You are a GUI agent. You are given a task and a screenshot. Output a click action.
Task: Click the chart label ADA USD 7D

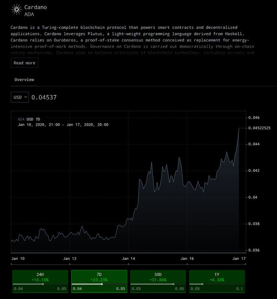coord(29,119)
